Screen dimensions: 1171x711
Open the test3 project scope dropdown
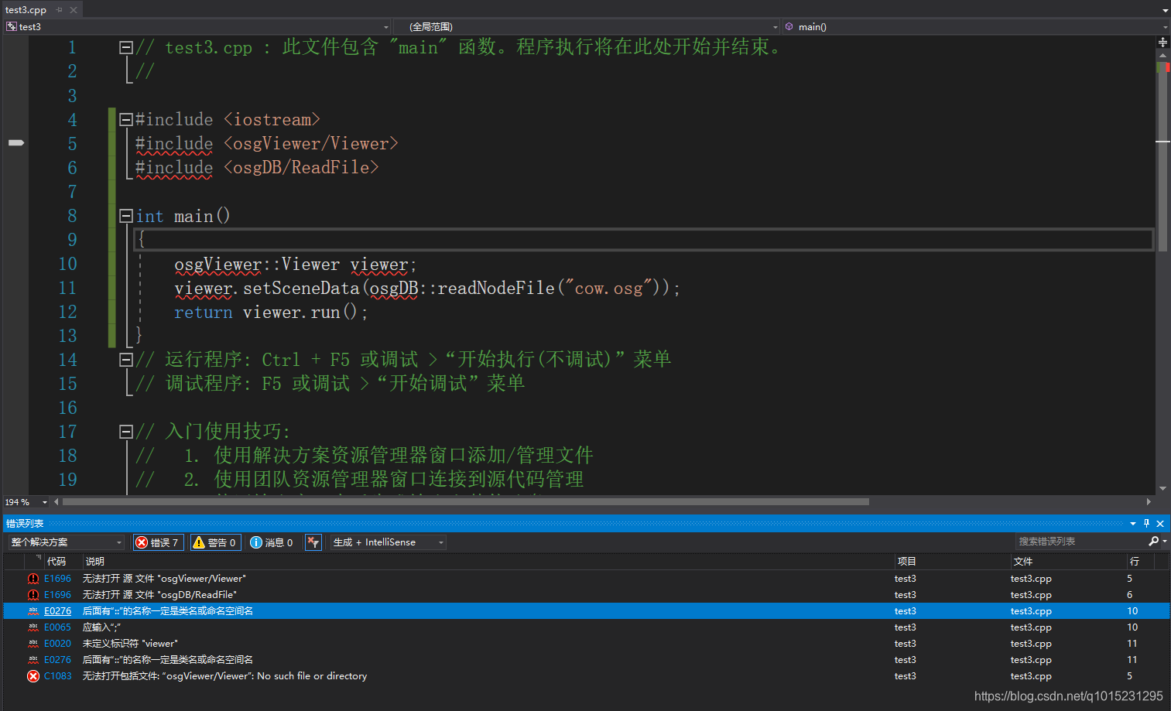[197, 26]
